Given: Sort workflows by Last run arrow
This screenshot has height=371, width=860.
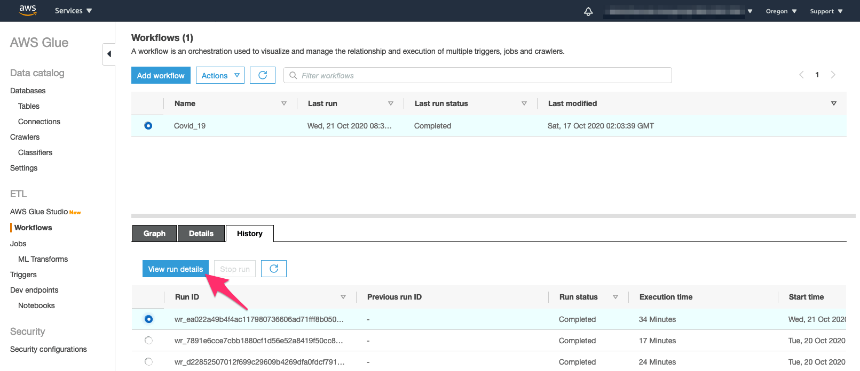Looking at the screenshot, I should point(391,103).
